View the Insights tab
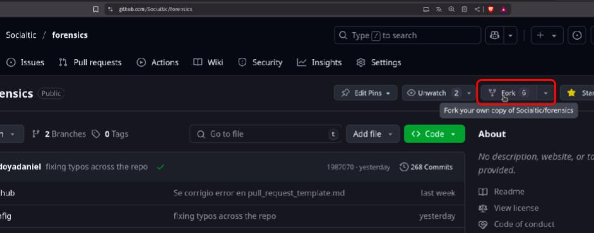594x233 pixels. [319, 62]
